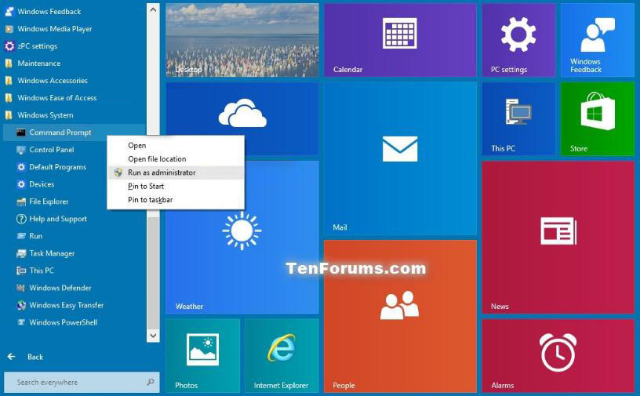The height and width of the screenshot is (396, 640).
Task: Click the shield icon beside Run as administrator
Action: tap(118, 173)
